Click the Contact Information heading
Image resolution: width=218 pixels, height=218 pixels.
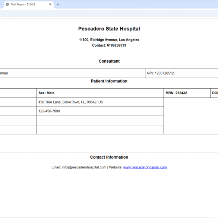[x=109, y=157]
